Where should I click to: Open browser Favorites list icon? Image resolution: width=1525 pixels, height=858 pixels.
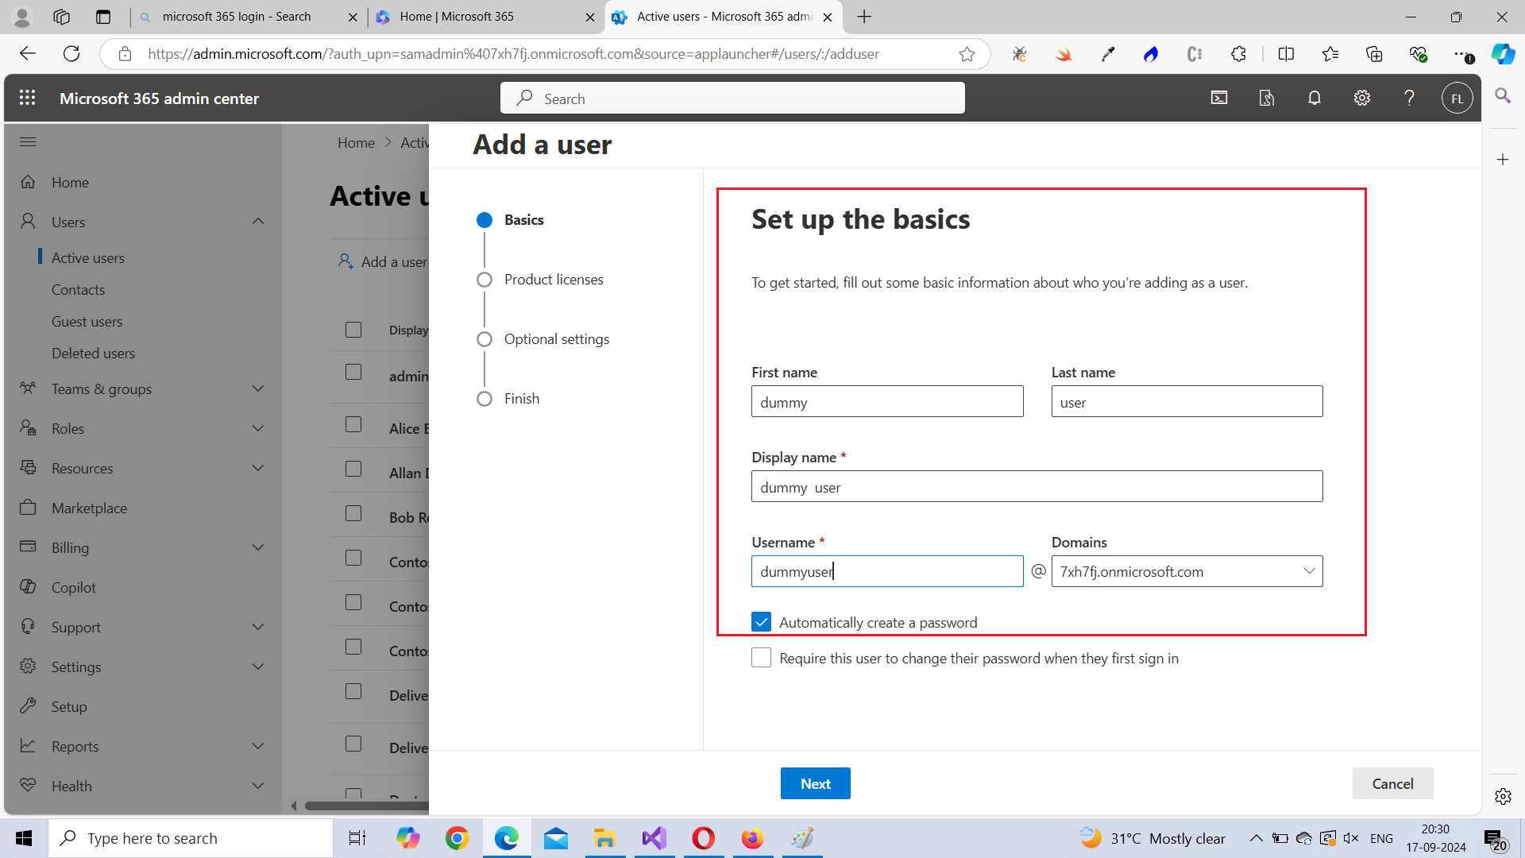1330,54
